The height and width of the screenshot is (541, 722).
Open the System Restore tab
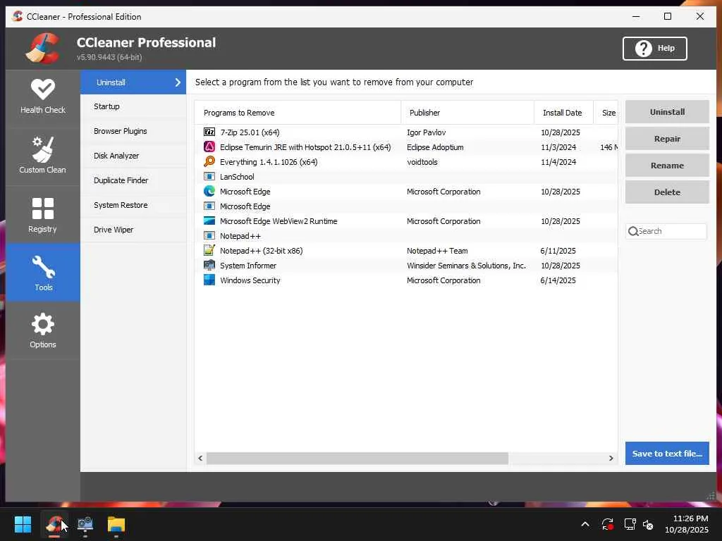coord(133,205)
